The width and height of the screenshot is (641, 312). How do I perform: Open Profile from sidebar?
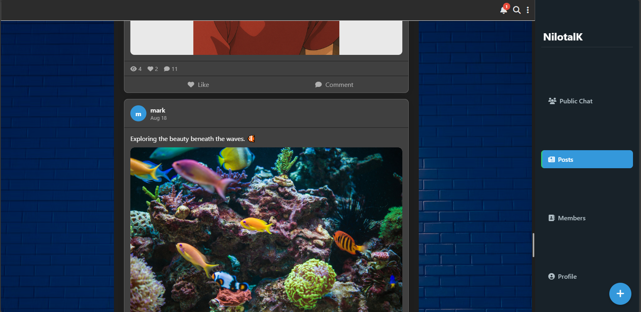[x=587, y=276]
